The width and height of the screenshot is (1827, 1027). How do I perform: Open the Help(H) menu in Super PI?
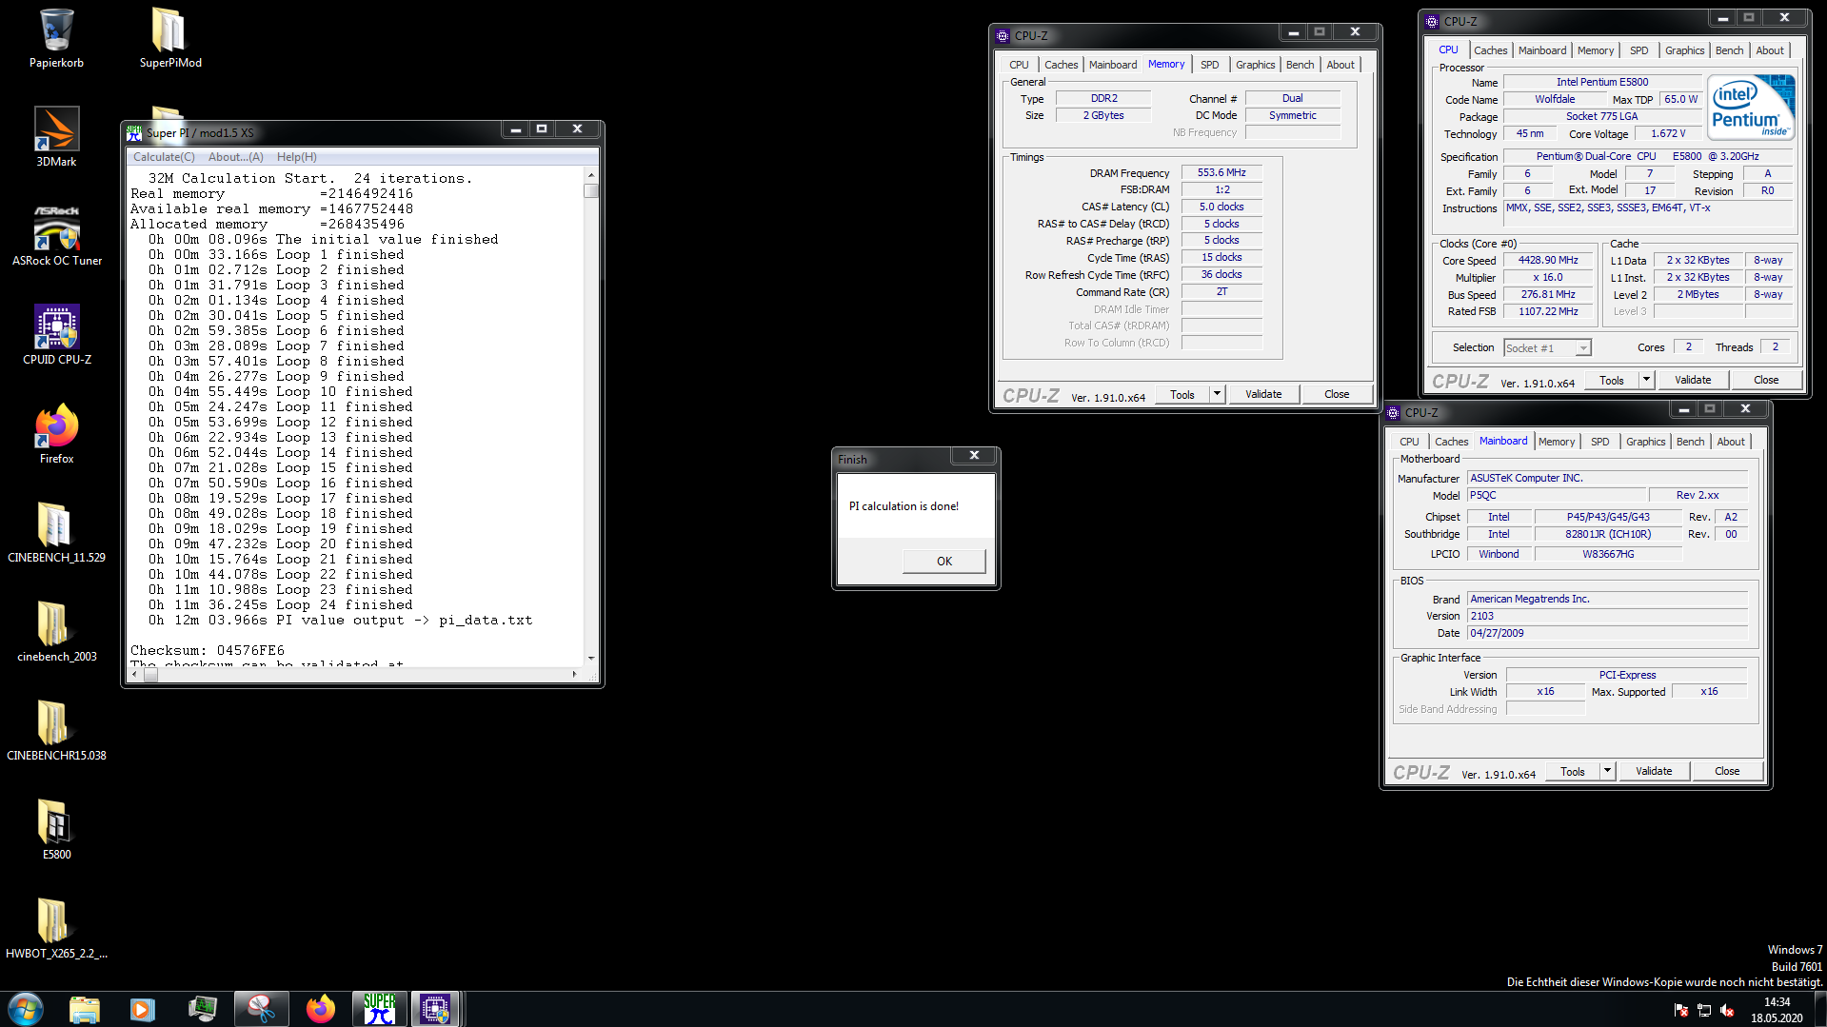[297, 157]
